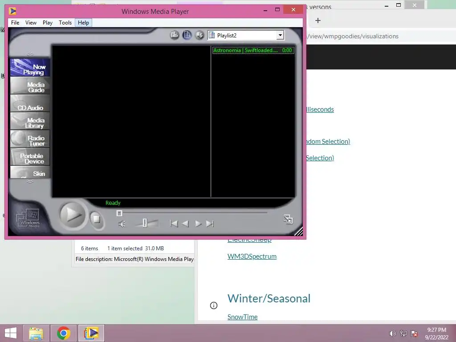The width and height of the screenshot is (456, 342).
Task: Open the Windows Start button
Action: coord(11,333)
